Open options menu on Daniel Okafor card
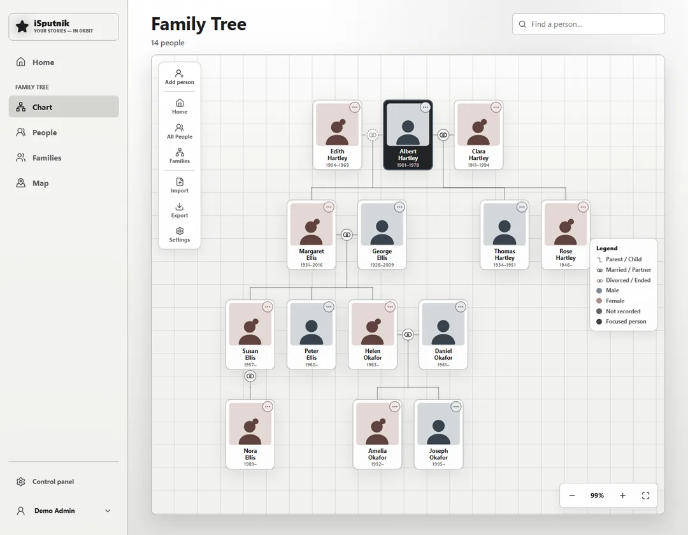The width and height of the screenshot is (688, 535). (461, 307)
